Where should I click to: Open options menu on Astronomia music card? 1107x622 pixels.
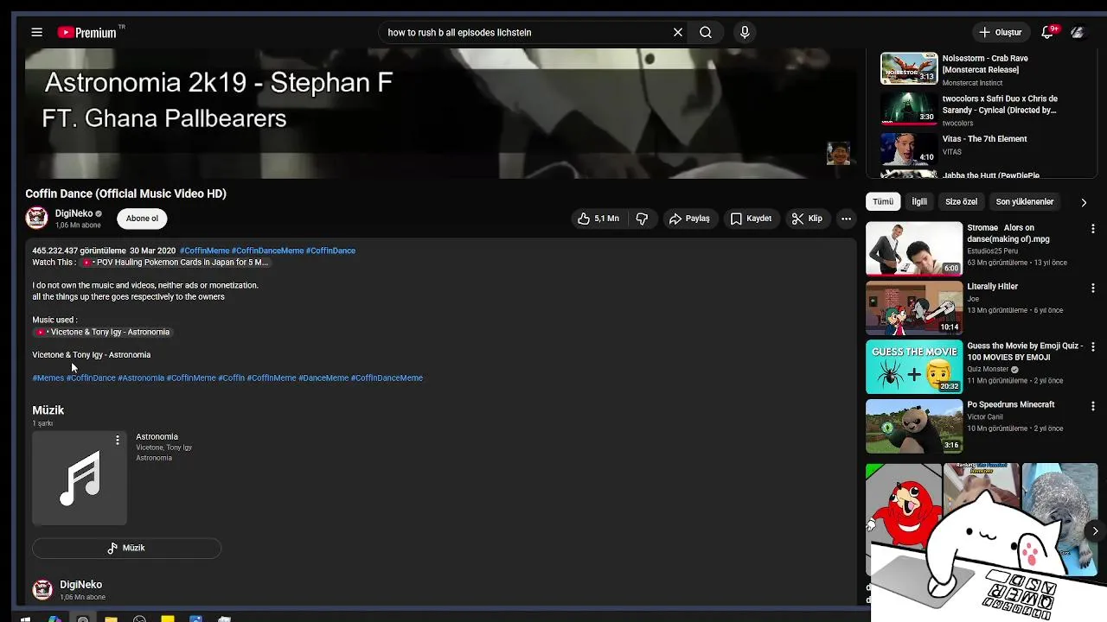coord(118,441)
